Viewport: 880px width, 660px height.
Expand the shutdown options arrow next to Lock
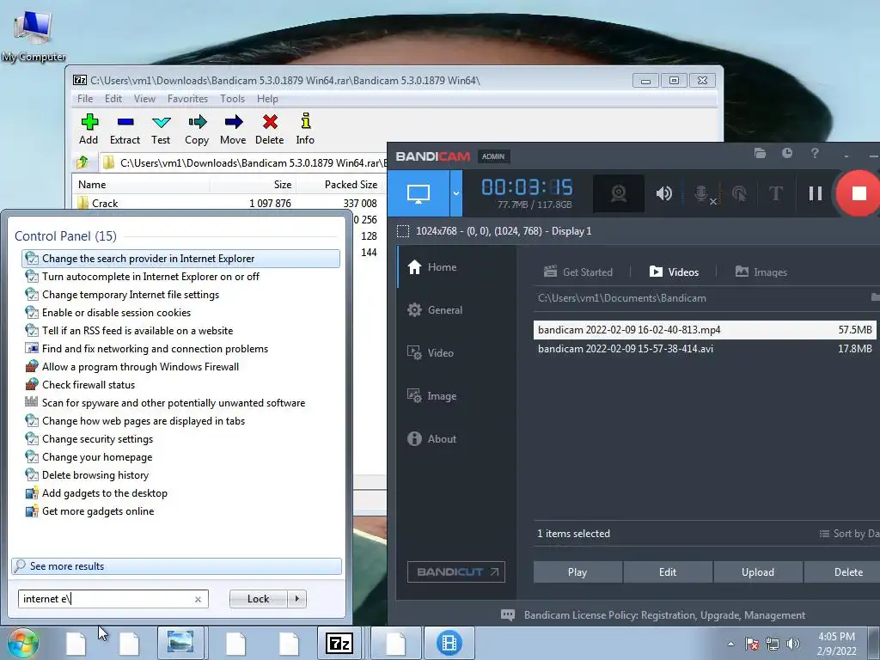point(296,599)
